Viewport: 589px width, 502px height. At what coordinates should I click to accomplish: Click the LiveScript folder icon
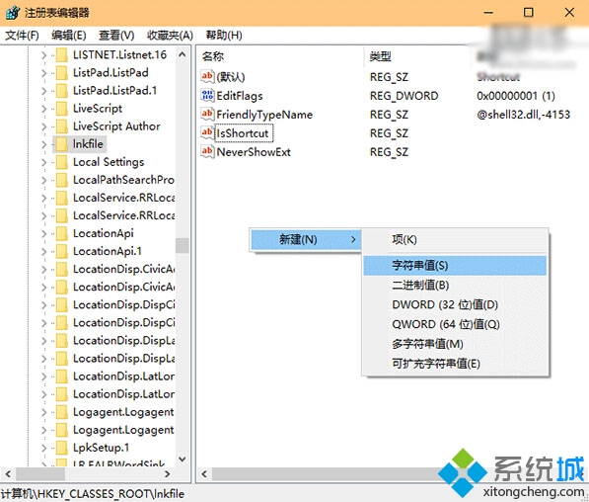(x=61, y=109)
